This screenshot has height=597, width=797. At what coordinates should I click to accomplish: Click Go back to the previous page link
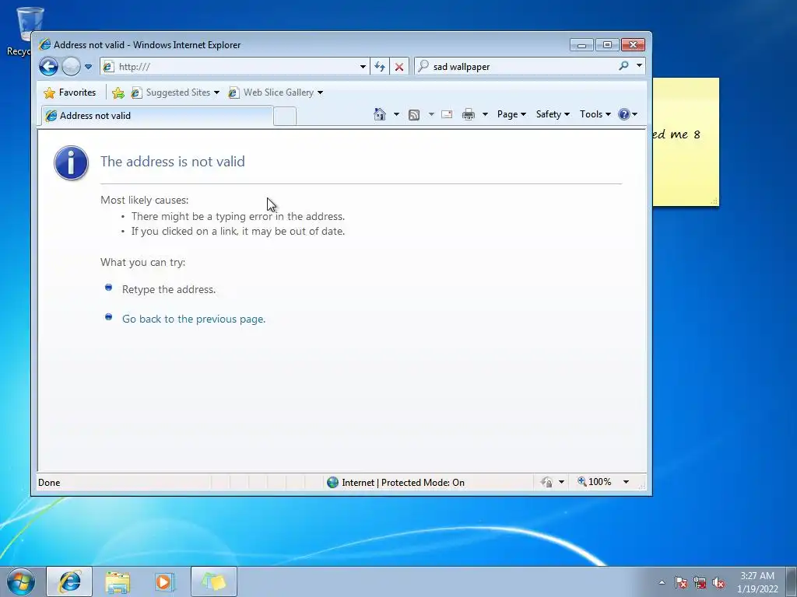click(x=194, y=319)
